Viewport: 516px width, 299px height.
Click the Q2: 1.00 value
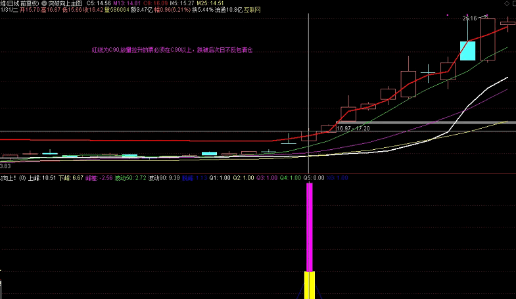pyautogui.click(x=243, y=178)
